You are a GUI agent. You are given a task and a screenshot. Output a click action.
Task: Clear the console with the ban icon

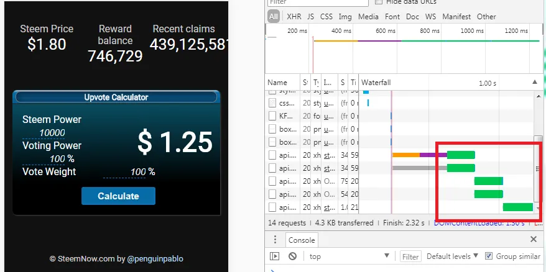coord(292,256)
